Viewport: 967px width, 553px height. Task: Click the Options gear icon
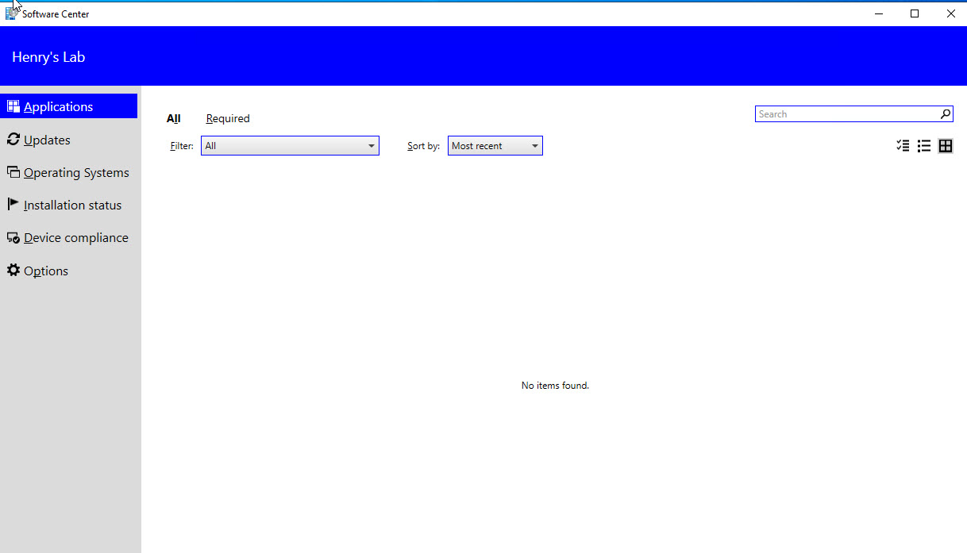(x=13, y=271)
